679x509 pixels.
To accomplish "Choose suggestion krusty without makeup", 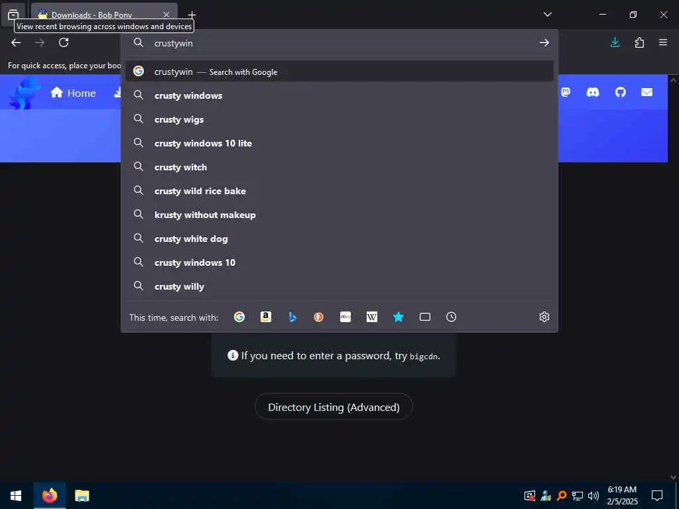I will (x=339, y=214).
